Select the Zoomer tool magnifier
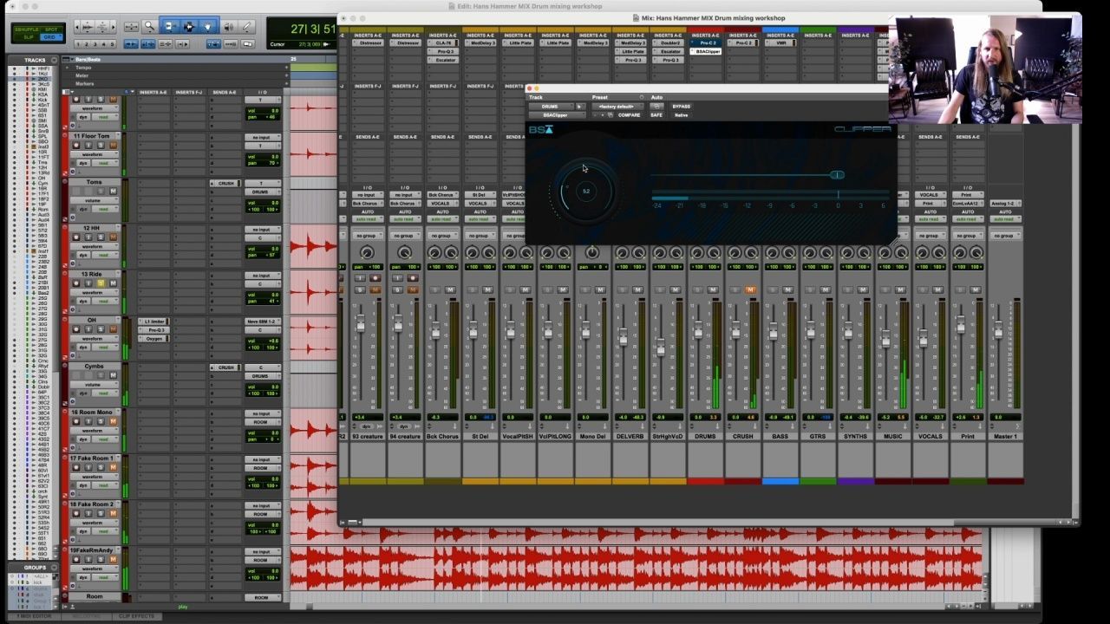 pyautogui.click(x=149, y=27)
